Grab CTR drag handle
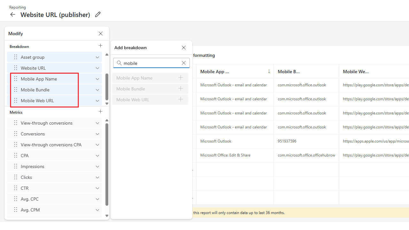Image resolution: width=409 pixels, height=230 pixels. (16, 188)
